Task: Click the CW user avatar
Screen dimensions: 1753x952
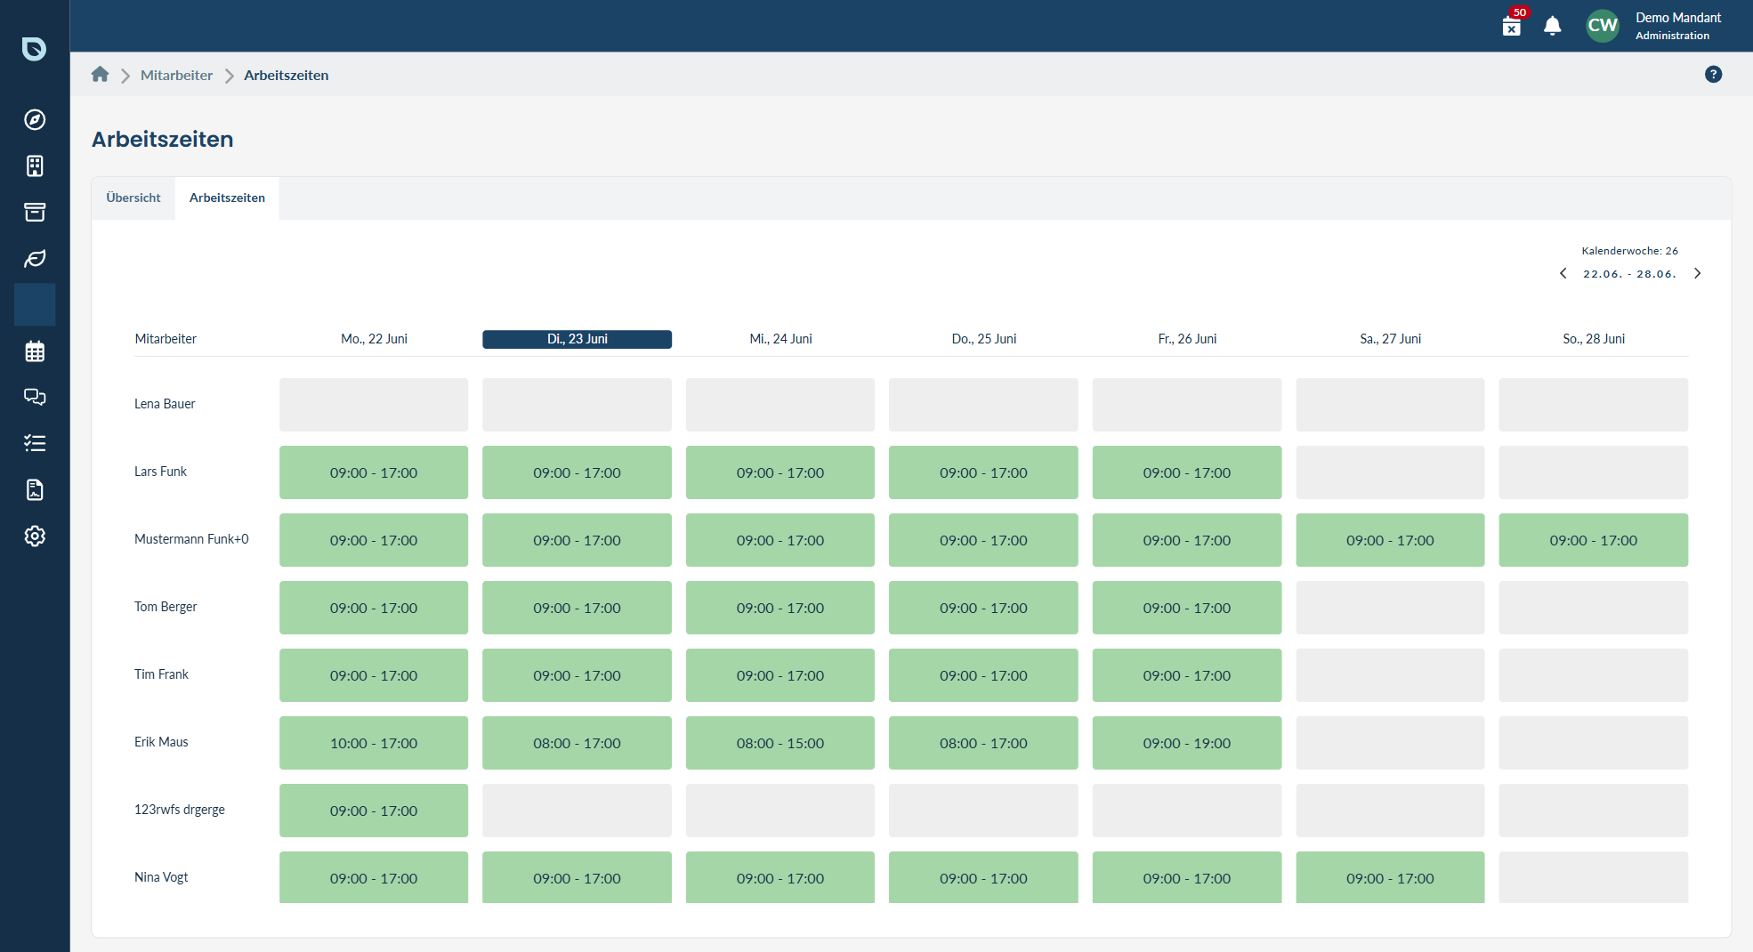Action: tap(1603, 26)
